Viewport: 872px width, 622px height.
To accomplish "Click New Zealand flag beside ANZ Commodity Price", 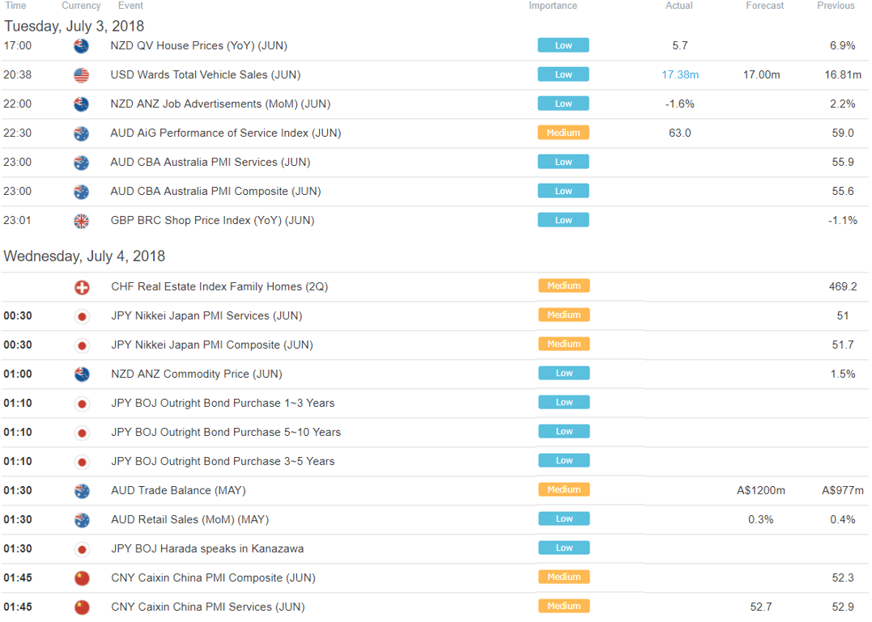I will coord(82,374).
